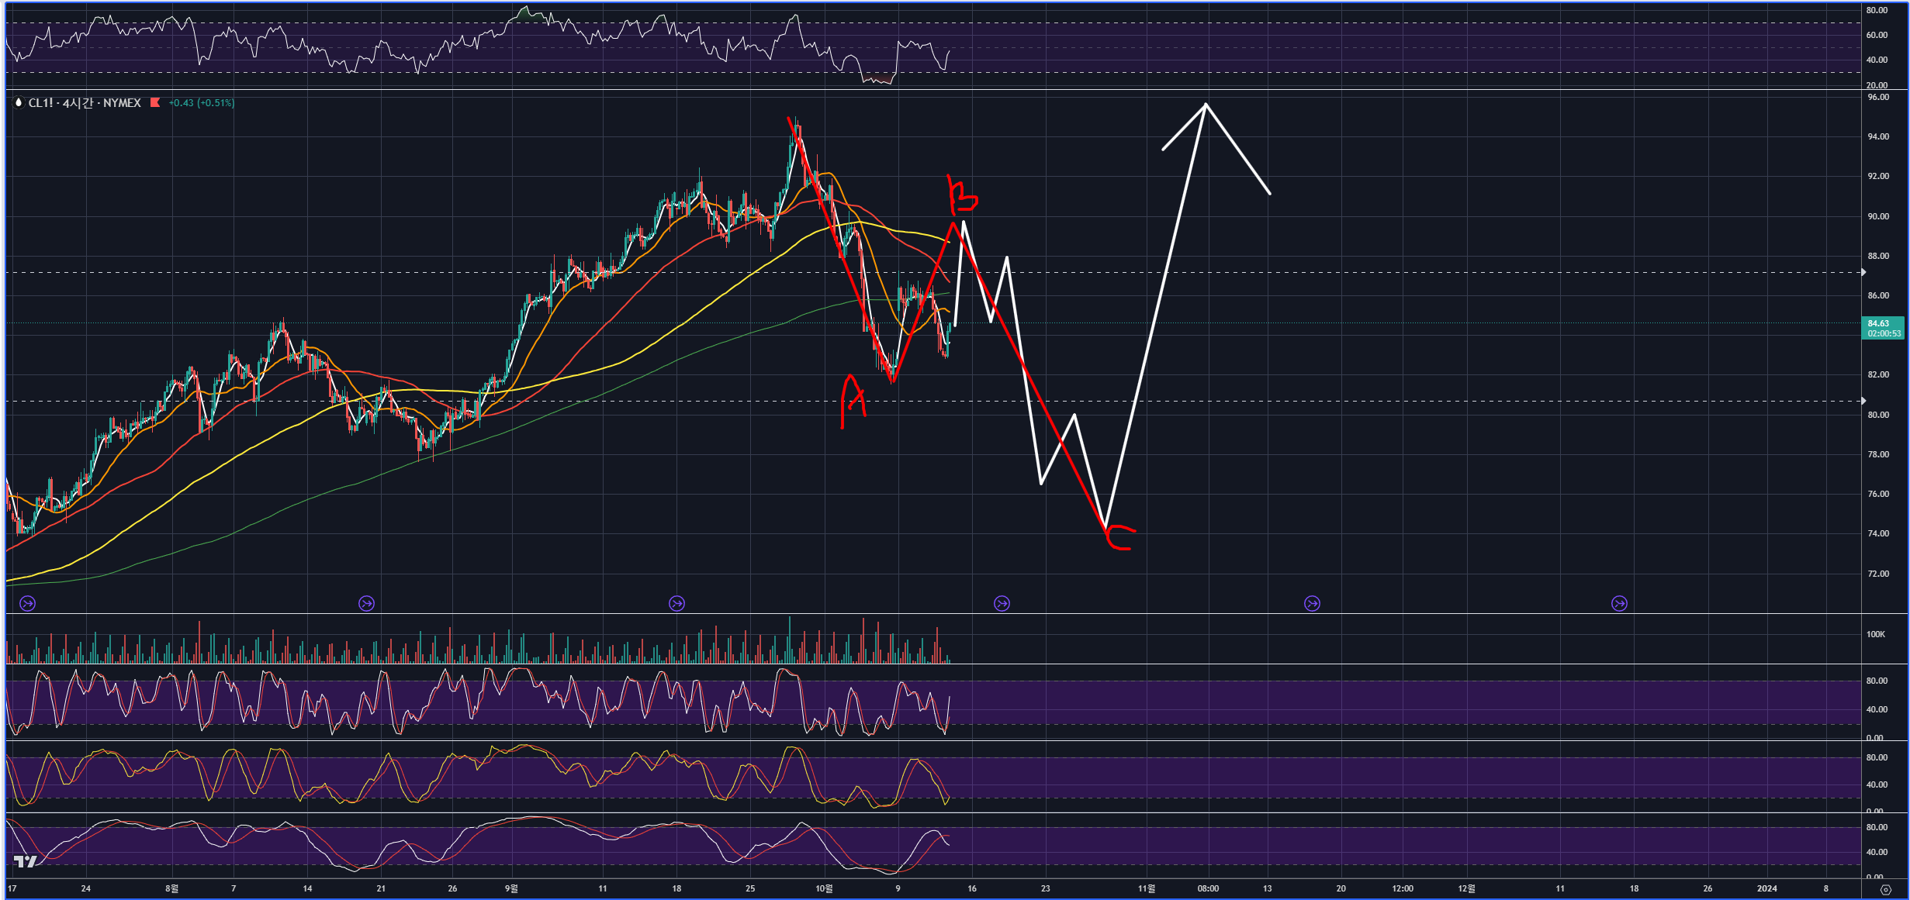Image resolution: width=1910 pixels, height=900 pixels.
Task: Select the peak of white projection line
Action: tap(1206, 104)
